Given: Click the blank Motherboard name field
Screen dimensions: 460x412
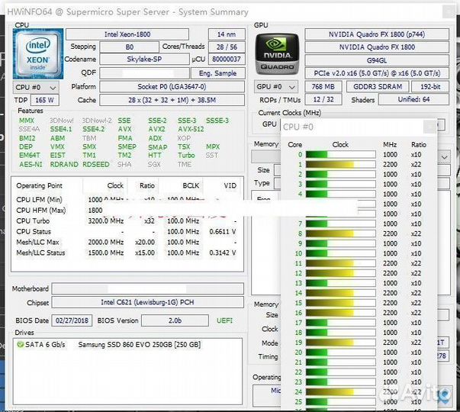Looking at the screenshot, I should click(x=147, y=289).
